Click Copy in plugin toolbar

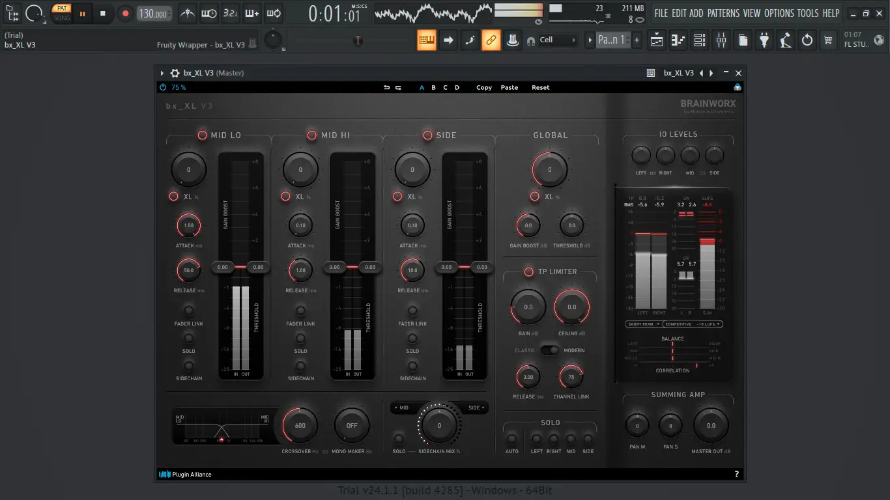[484, 87]
